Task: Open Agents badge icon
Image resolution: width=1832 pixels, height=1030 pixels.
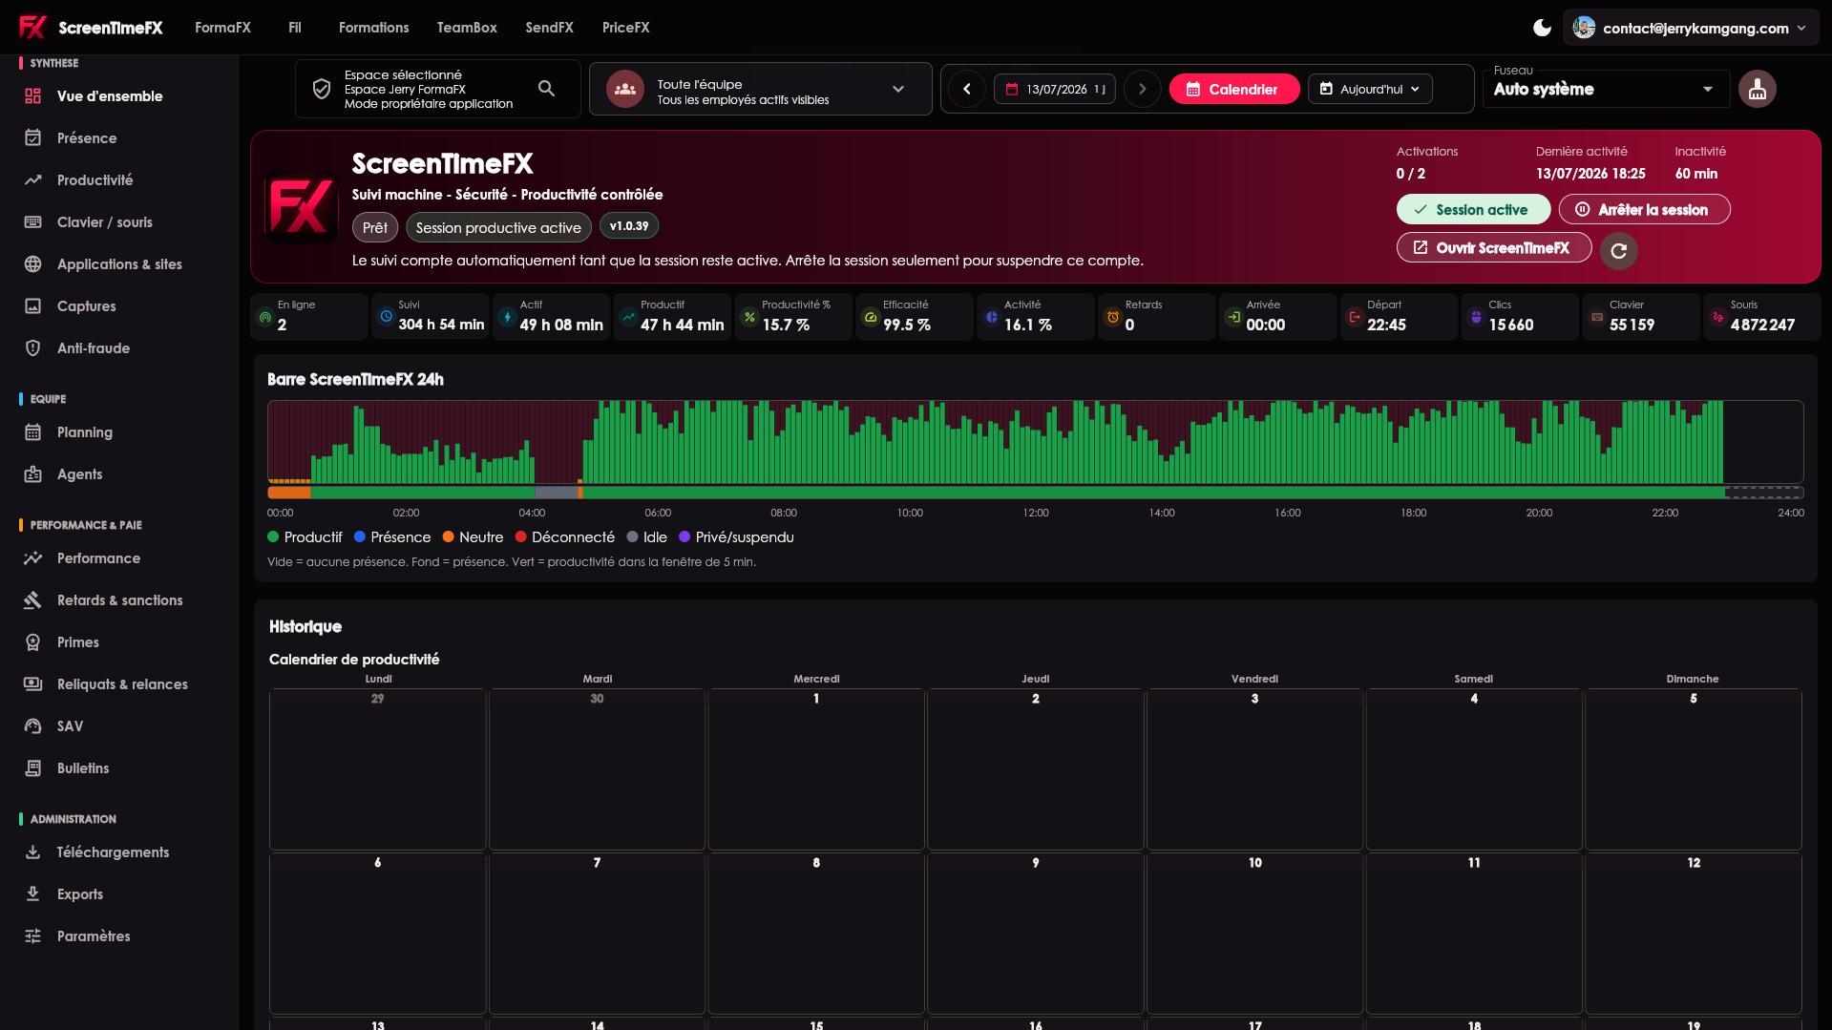Action: coord(33,474)
